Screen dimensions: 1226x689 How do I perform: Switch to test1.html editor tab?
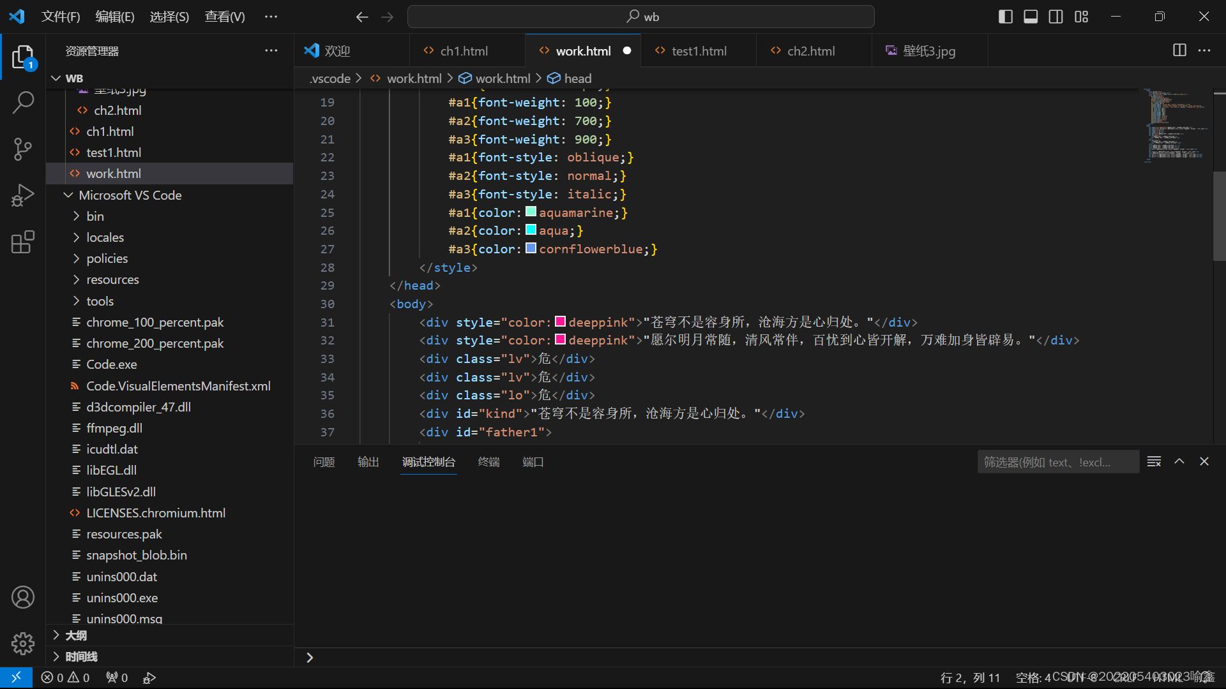point(699,51)
